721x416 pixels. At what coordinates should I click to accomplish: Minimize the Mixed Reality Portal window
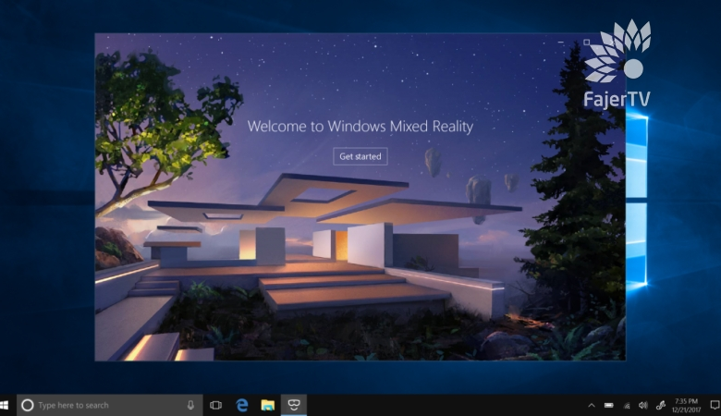pyautogui.click(x=561, y=43)
